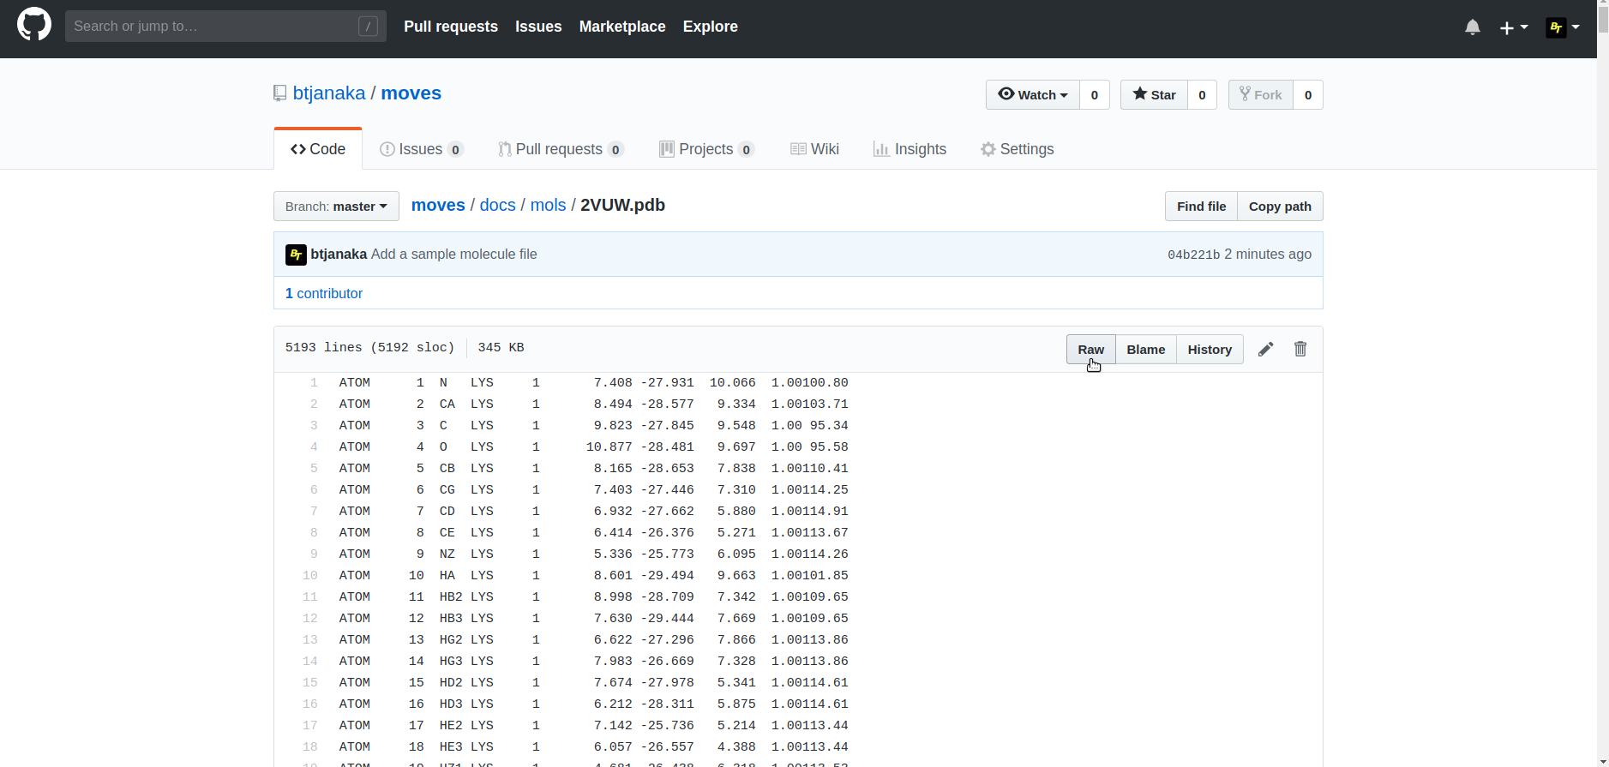
Task: Click the 1 contributor link
Action: [324, 293]
